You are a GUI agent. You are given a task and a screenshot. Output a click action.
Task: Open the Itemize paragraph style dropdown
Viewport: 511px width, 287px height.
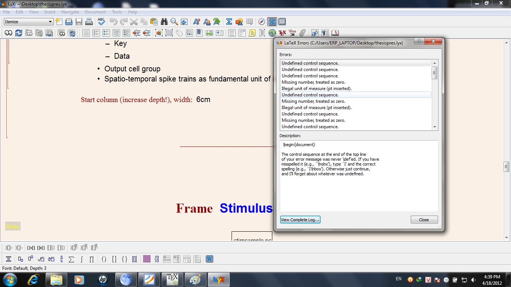point(28,22)
